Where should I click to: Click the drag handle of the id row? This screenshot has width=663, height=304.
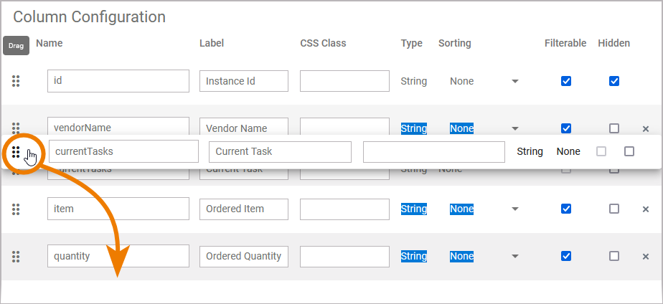coord(16,81)
